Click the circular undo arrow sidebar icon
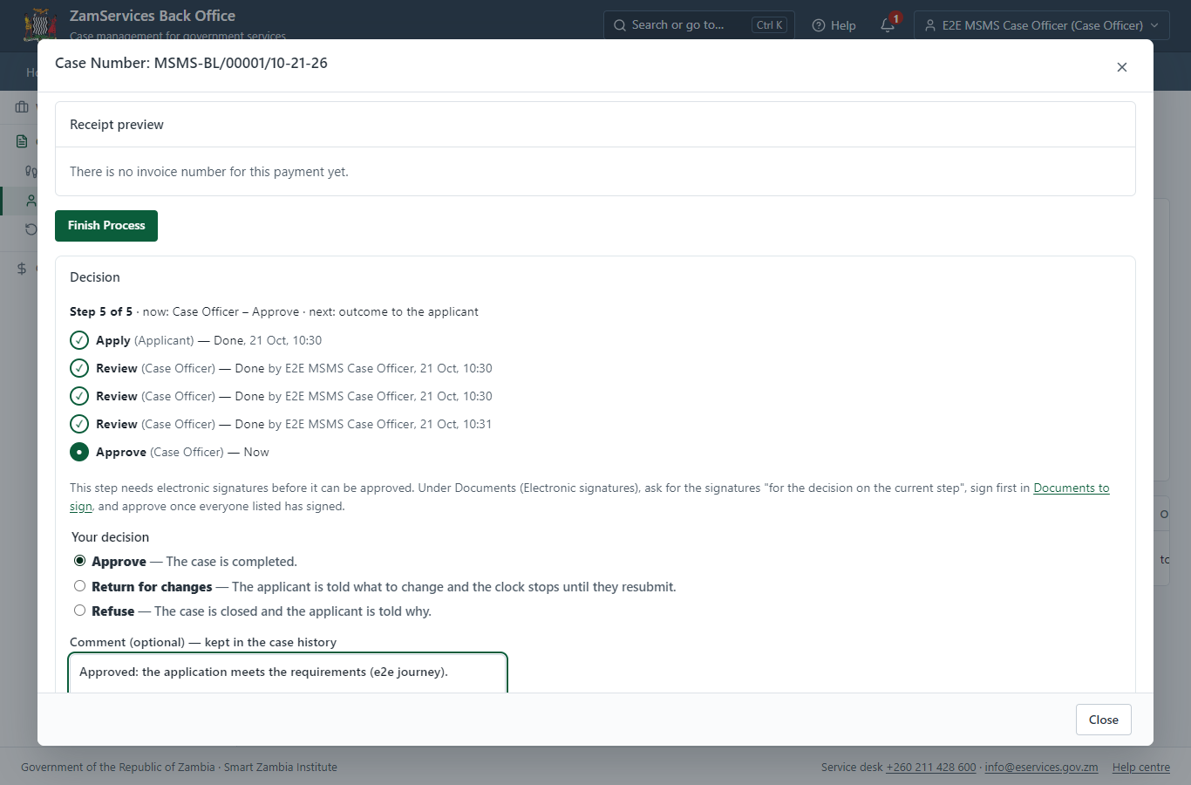 click(x=31, y=229)
